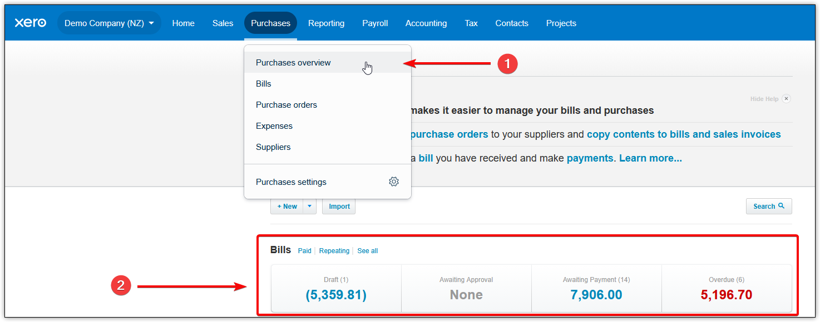Go to the Home menu
This screenshot has height=322, width=820.
[x=183, y=23]
